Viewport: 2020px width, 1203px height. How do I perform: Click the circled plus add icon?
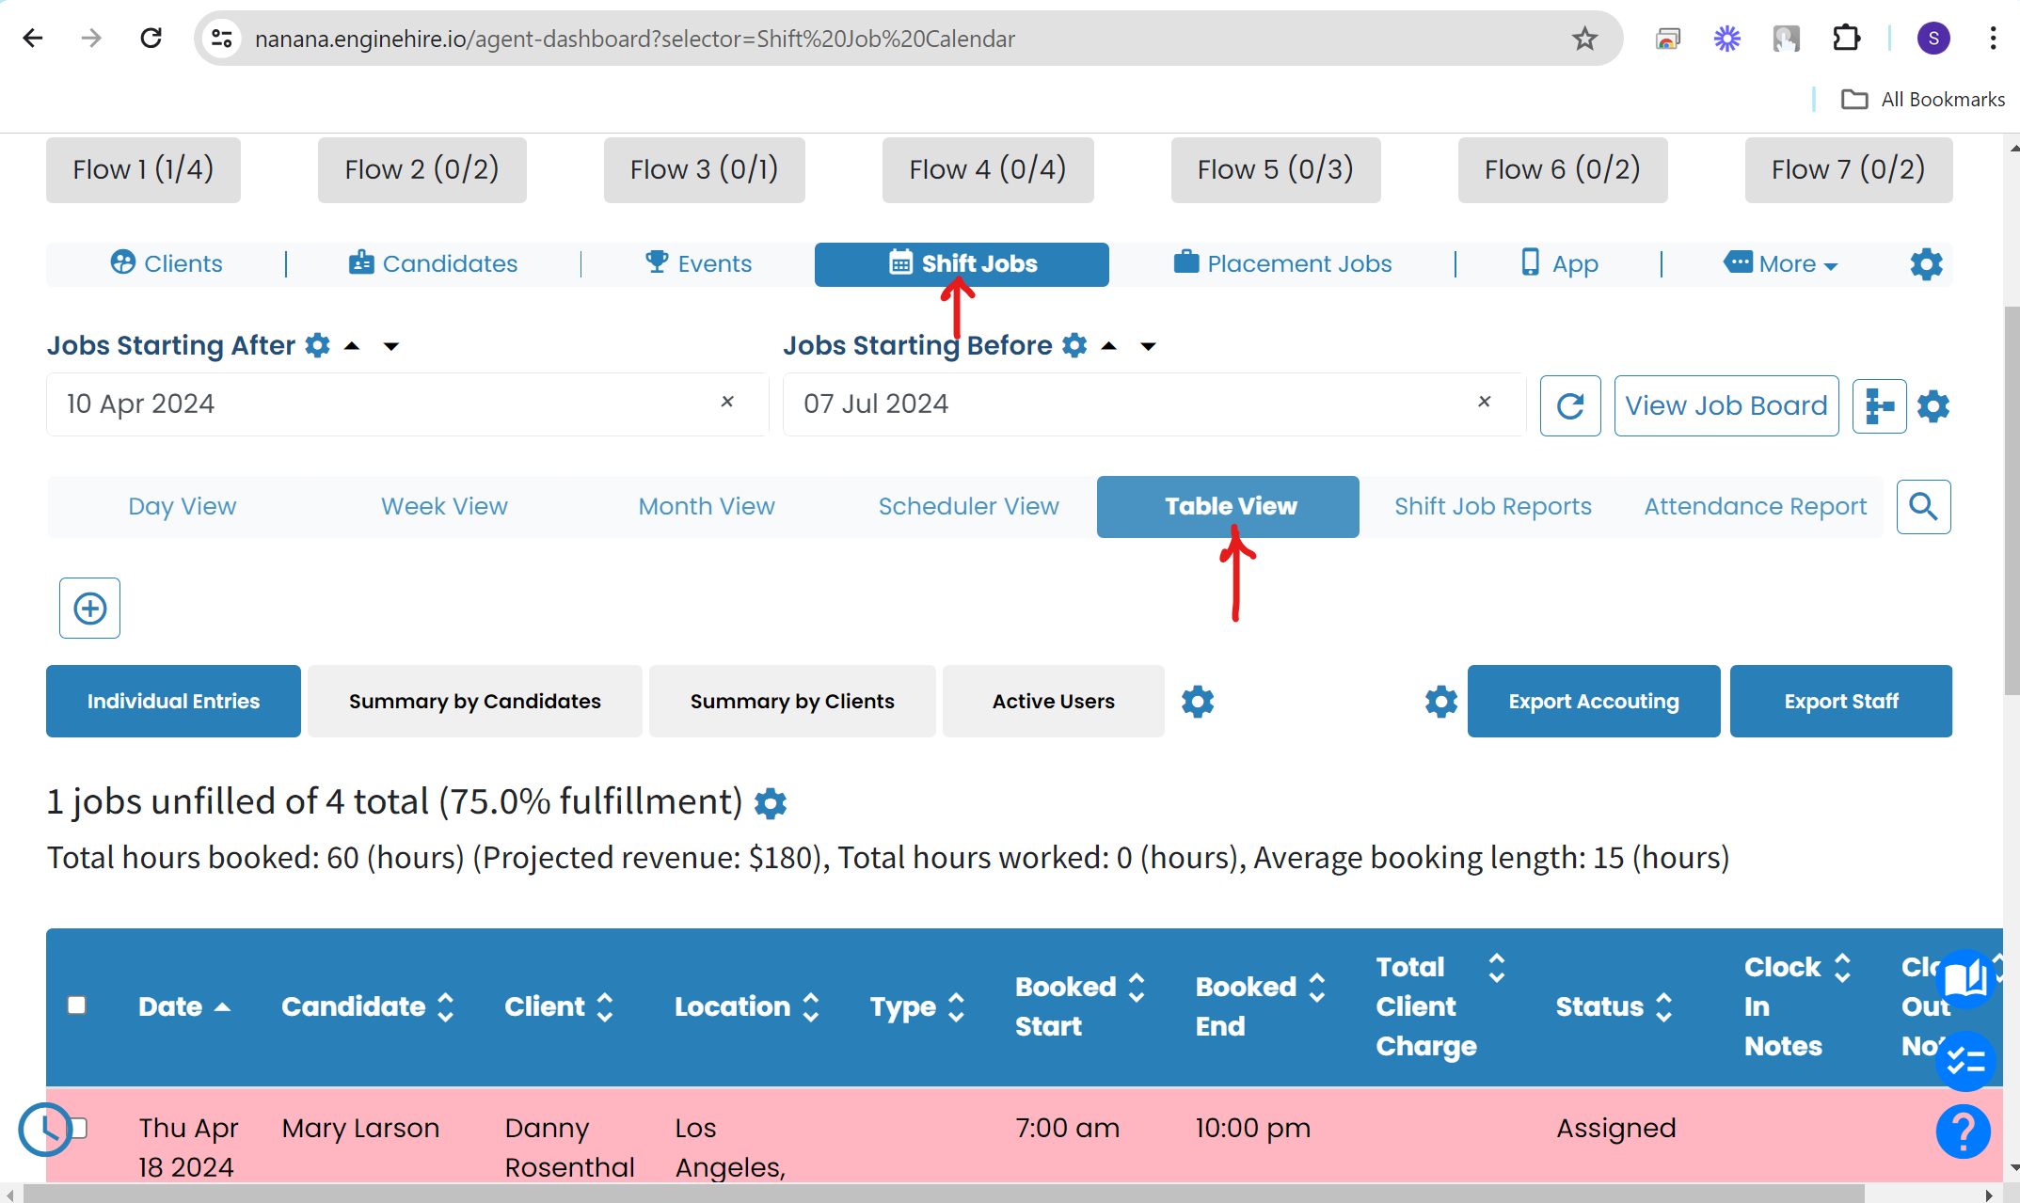(90, 609)
